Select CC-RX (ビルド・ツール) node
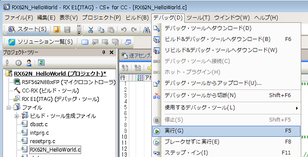 point(50,91)
